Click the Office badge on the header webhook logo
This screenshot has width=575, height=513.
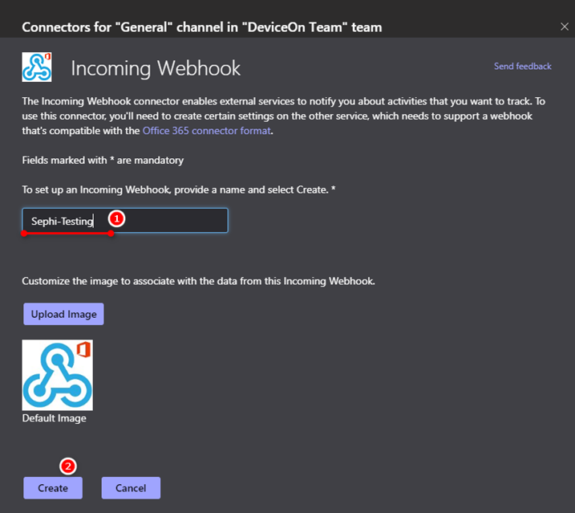point(47,58)
